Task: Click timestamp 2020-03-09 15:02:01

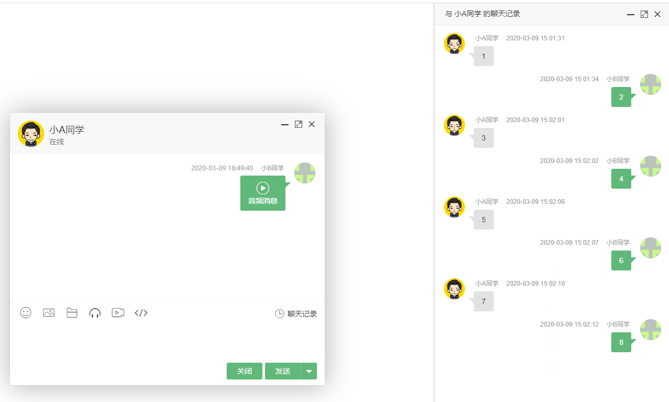Action: click(x=535, y=120)
